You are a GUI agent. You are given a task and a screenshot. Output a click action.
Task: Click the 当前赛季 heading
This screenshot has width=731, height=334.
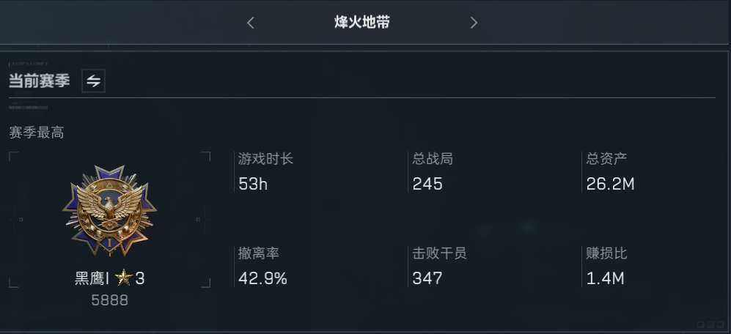[x=39, y=81]
